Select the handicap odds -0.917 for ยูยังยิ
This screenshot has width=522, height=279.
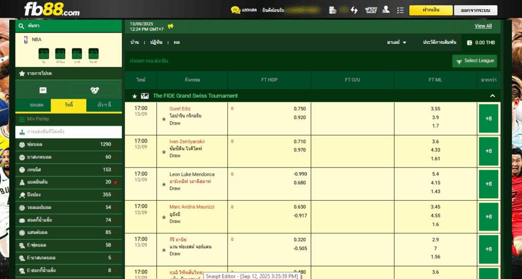pyautogui.click(x=300, y=215)
